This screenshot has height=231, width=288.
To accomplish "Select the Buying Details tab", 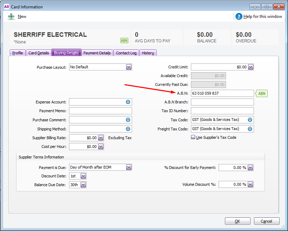I will (x=66, y=53).
